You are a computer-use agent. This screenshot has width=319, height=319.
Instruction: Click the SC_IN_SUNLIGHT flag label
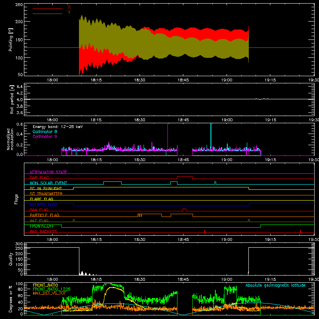[x=46, y=188]
